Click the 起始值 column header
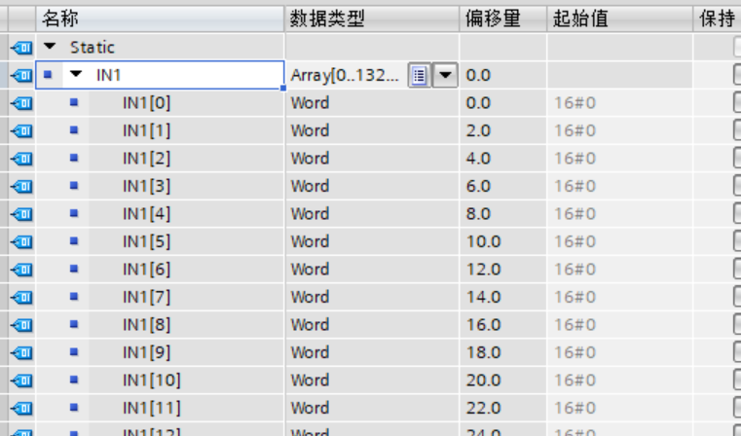Viewport: 741px width, 436px height. 580,18
